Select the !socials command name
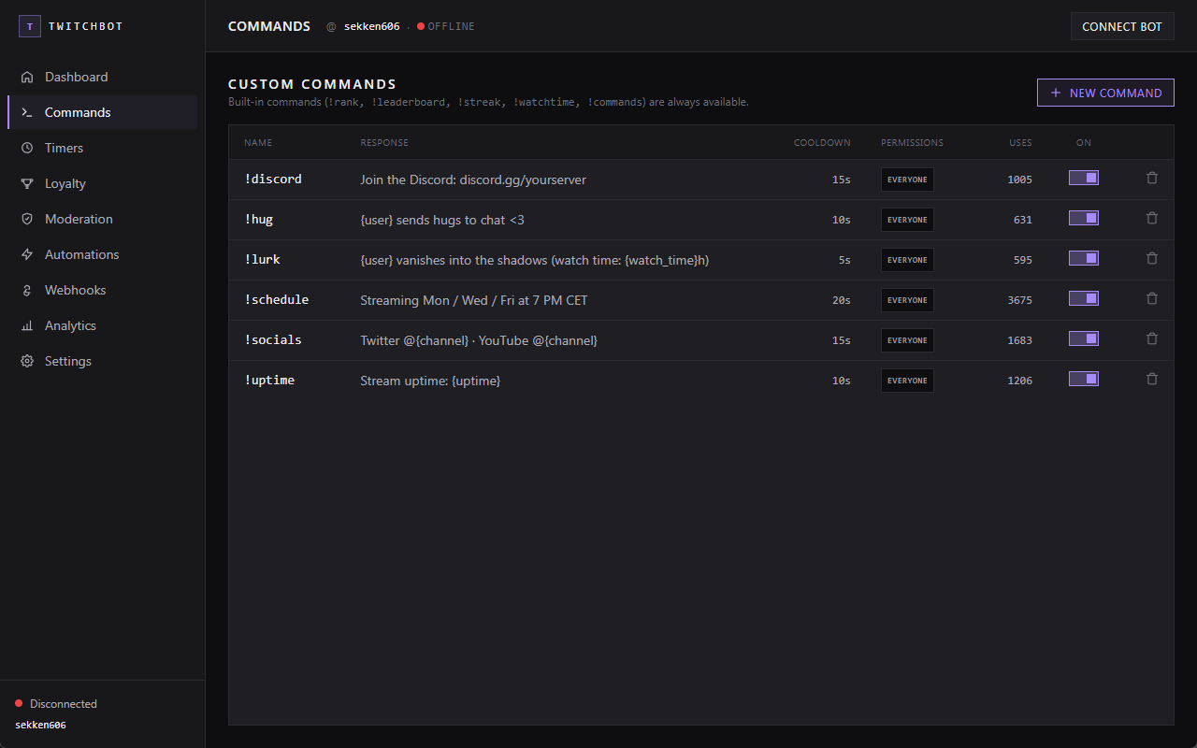 click(273, 339)
